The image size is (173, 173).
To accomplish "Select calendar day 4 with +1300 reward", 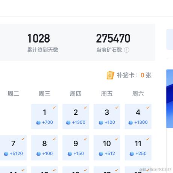I will click(x=138, y=117).
